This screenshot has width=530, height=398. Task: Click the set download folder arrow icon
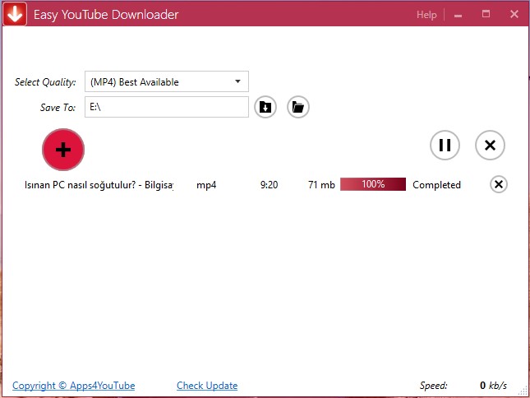pos(265,108)
